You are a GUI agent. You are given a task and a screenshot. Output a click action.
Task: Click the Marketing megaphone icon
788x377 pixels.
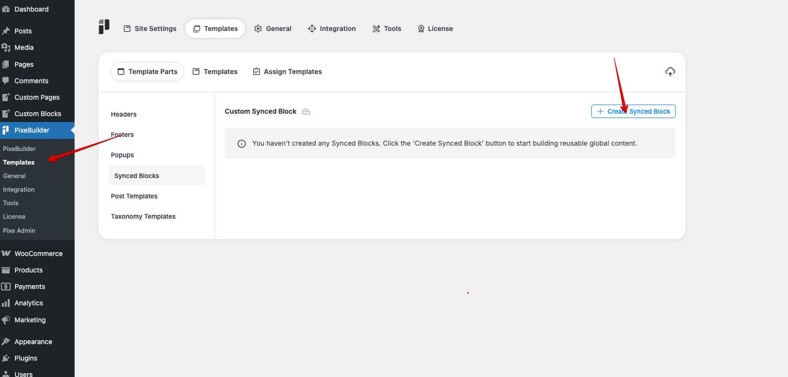[x=6, y=320]
